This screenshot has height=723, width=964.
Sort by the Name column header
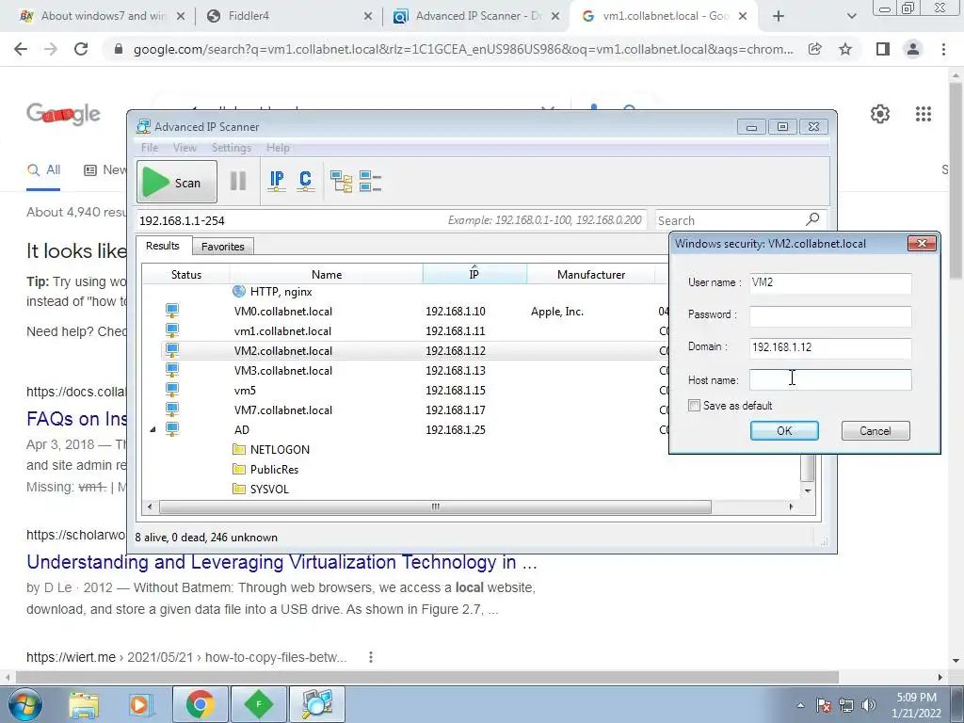click(327, 274)
